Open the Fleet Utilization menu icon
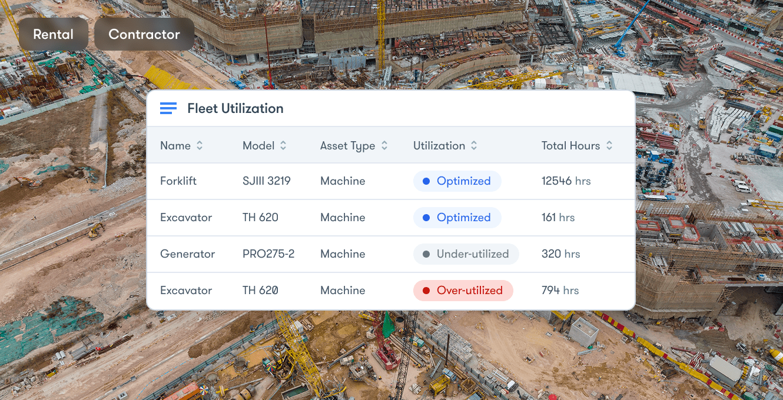 [168, 108]
